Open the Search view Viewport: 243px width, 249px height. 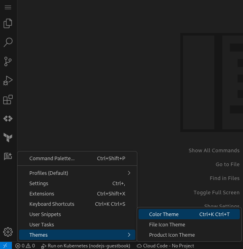8,42
